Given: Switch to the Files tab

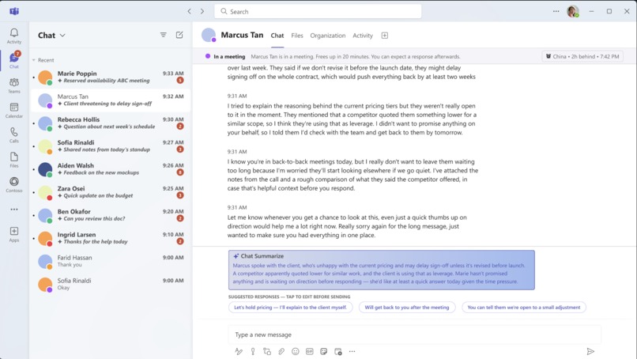Looking at the screenshot, I should 297,36.
